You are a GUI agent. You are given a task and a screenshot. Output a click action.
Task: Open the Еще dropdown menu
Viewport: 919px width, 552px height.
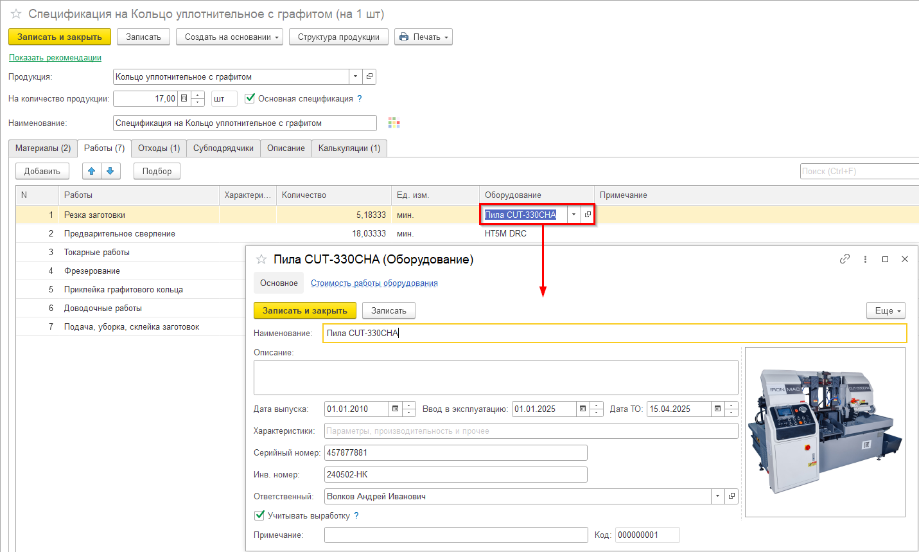coord(886,310)
